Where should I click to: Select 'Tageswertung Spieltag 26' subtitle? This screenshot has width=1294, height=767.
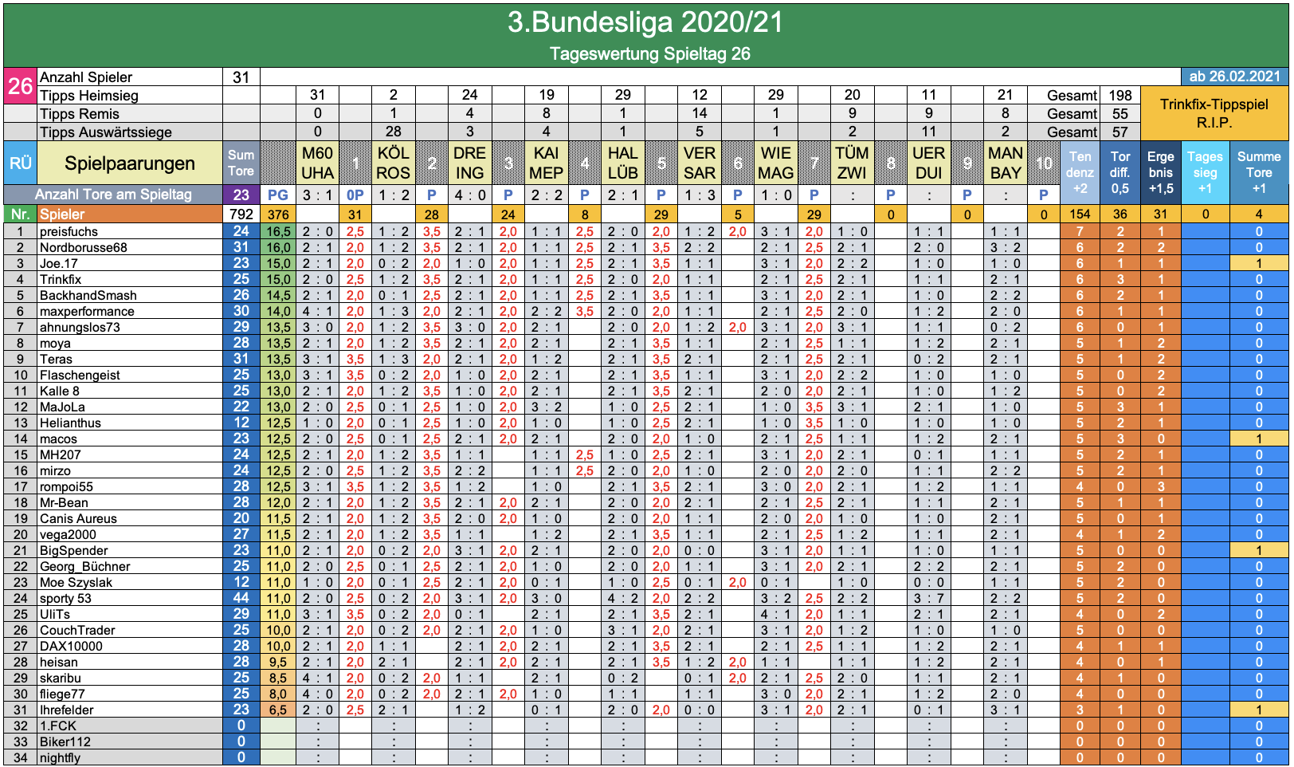coord(649,53)
